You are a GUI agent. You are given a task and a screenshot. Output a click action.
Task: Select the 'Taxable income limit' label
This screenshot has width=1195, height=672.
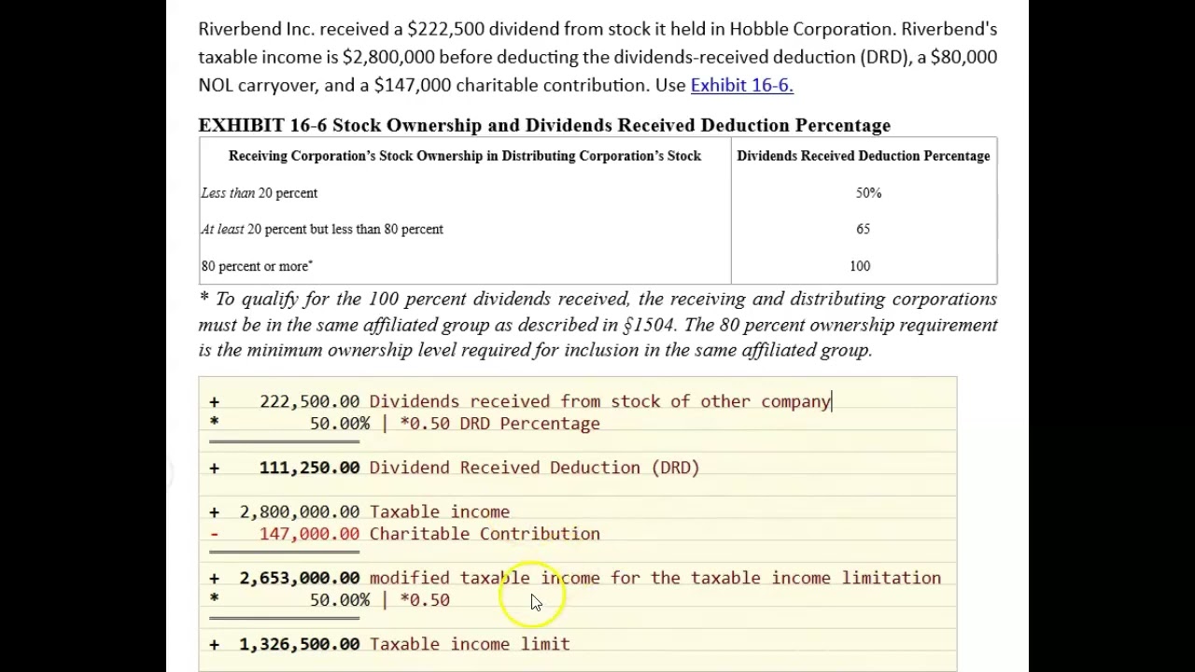click(x=469, y=644)
